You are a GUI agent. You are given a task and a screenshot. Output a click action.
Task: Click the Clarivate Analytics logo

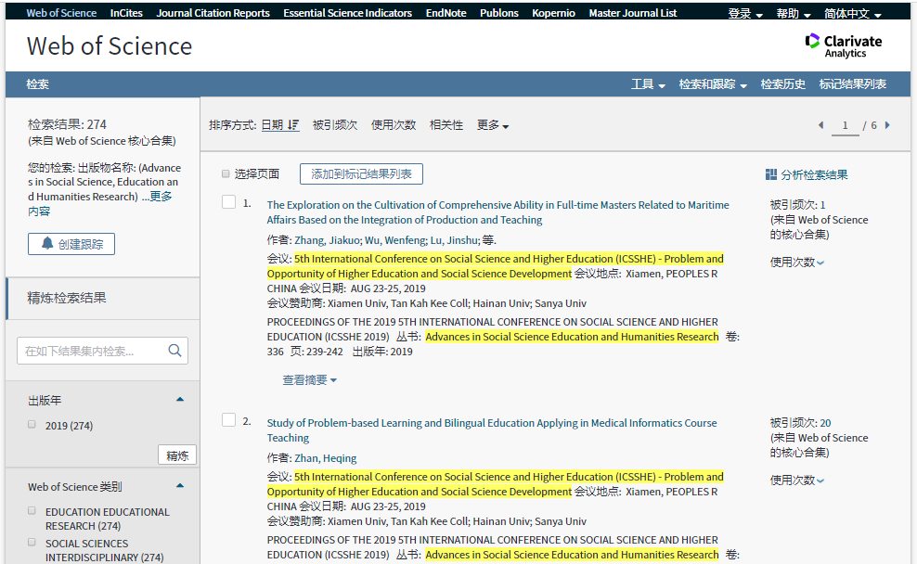tap(844, 45)
